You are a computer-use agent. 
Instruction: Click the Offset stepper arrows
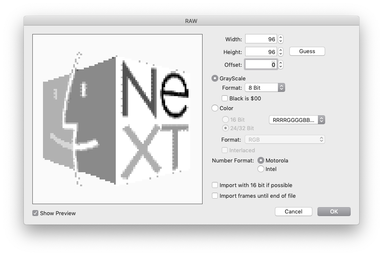pyautogui.click(x=281, y=65)
